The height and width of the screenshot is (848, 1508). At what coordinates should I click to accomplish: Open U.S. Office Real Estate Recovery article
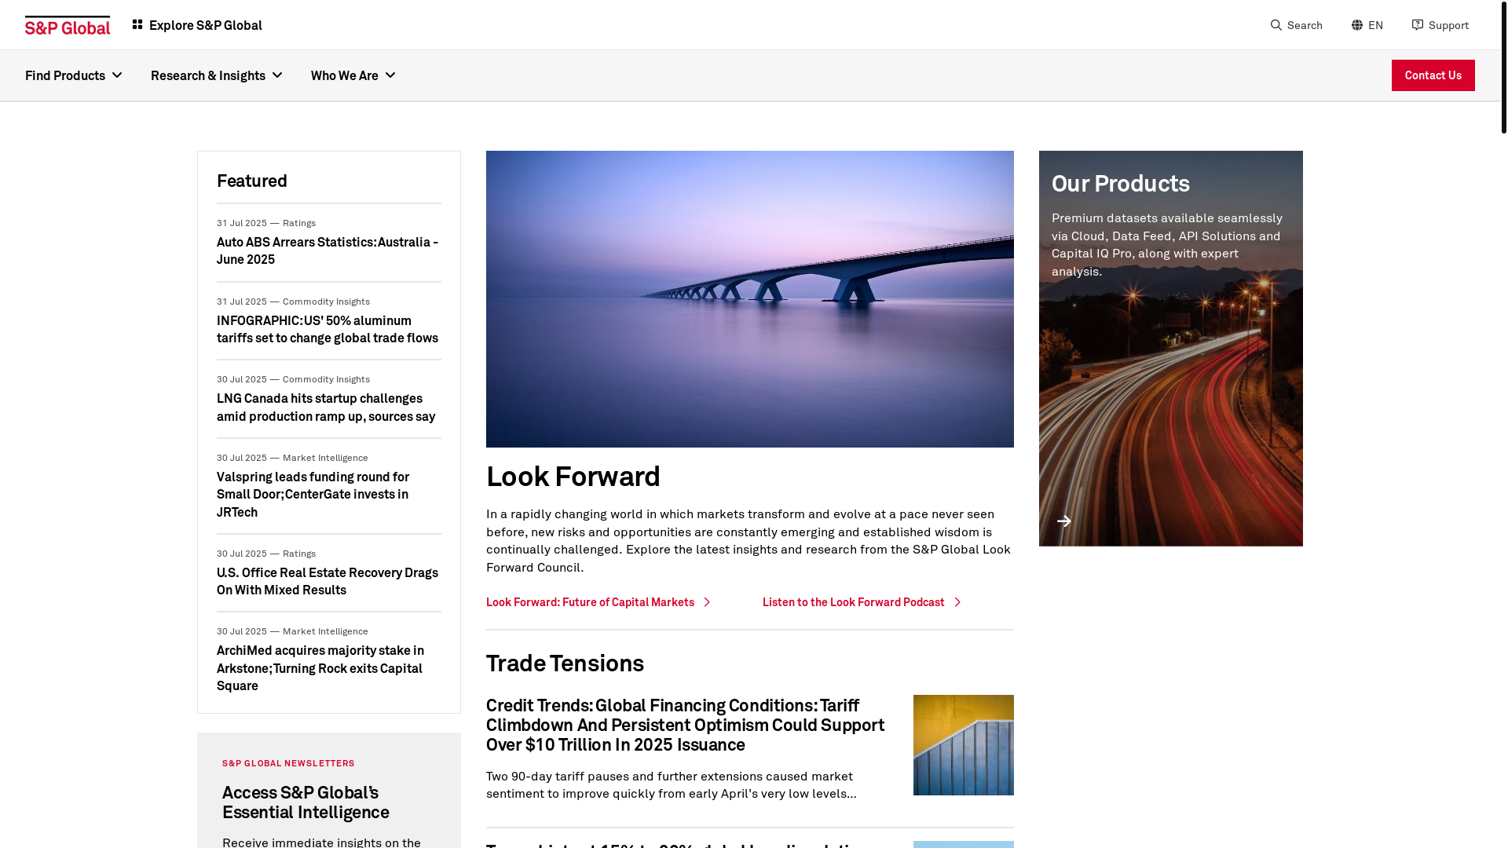328,581
